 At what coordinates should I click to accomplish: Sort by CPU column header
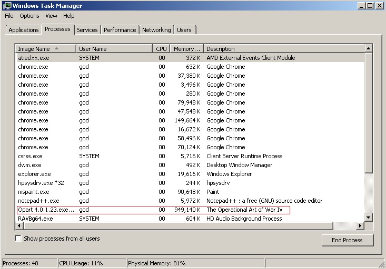(x=161, y=49)
